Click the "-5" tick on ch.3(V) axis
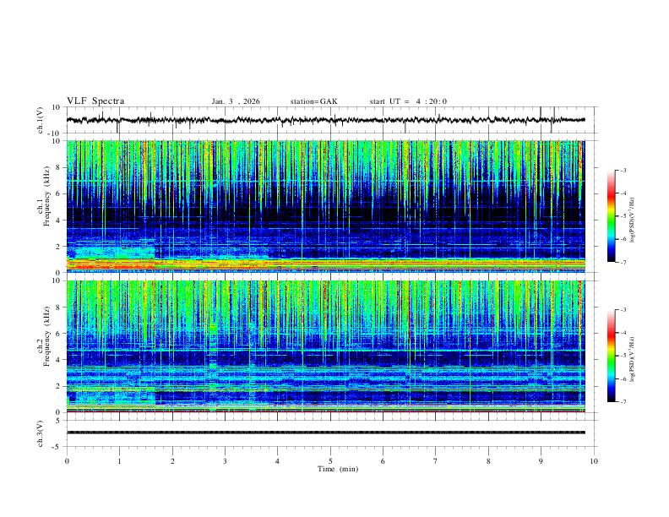Image resolution: width=669 pixels, height=517 pixels. point(57,447)
